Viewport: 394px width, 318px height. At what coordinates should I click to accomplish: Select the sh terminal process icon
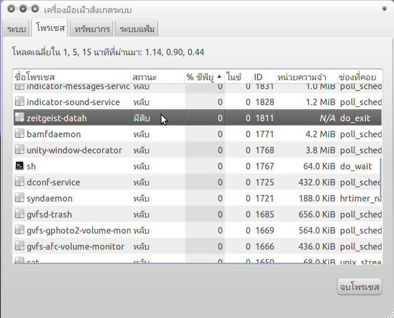(20, 166)
